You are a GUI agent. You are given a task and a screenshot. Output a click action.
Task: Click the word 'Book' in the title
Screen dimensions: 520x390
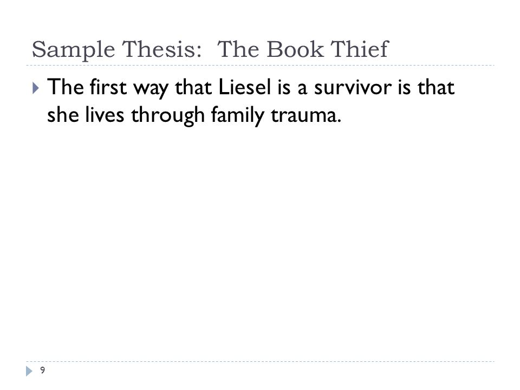click(295, 49)
